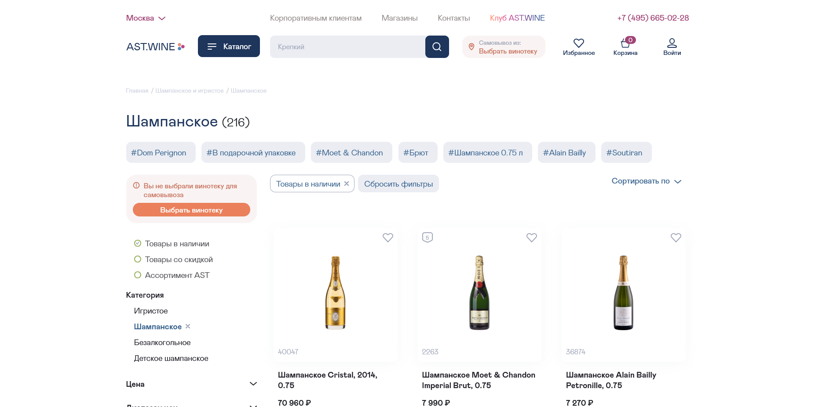This screenshot has height=407, width=815.
Task: Add Alain Bailly Petronille to favorites
Action: tap(676, 238)
